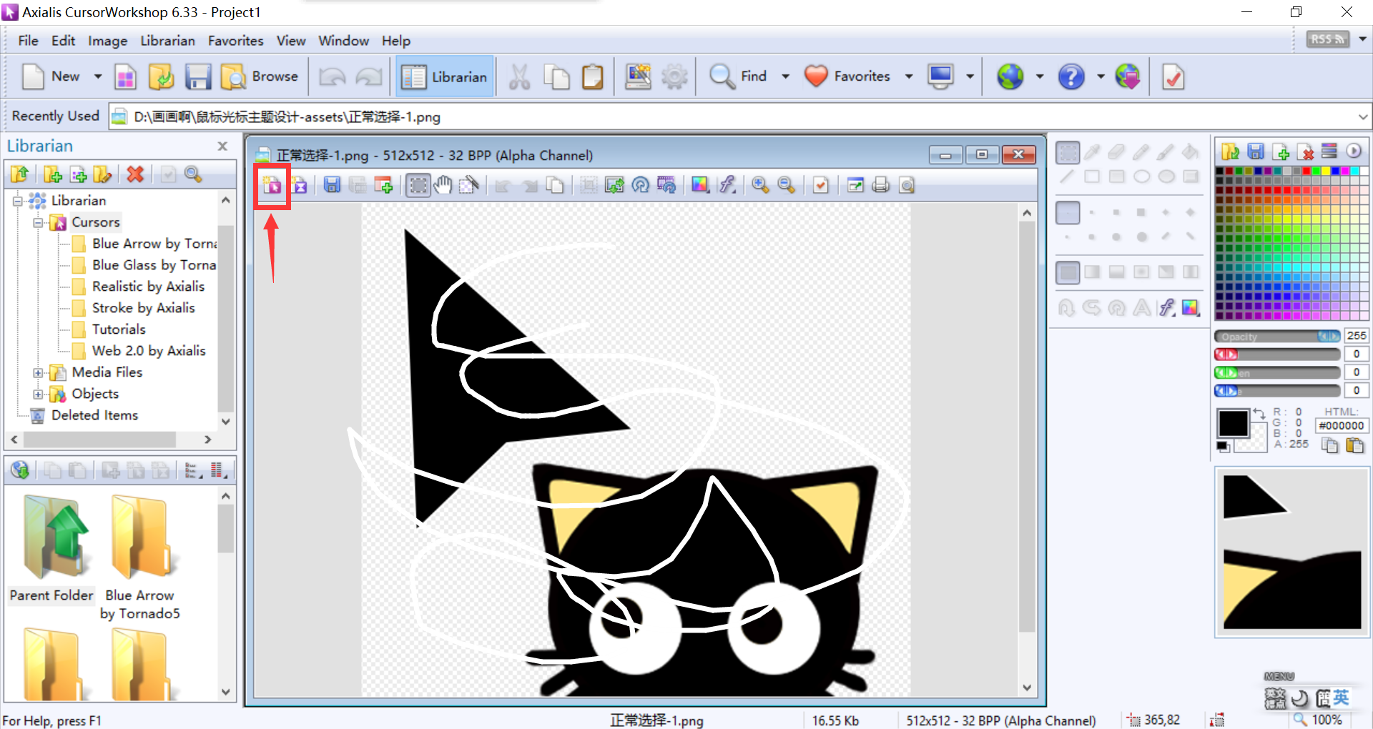The image size is (1373, 729).
Task: Click the search icon in Librarian toolbar
Action: (193, 174)
